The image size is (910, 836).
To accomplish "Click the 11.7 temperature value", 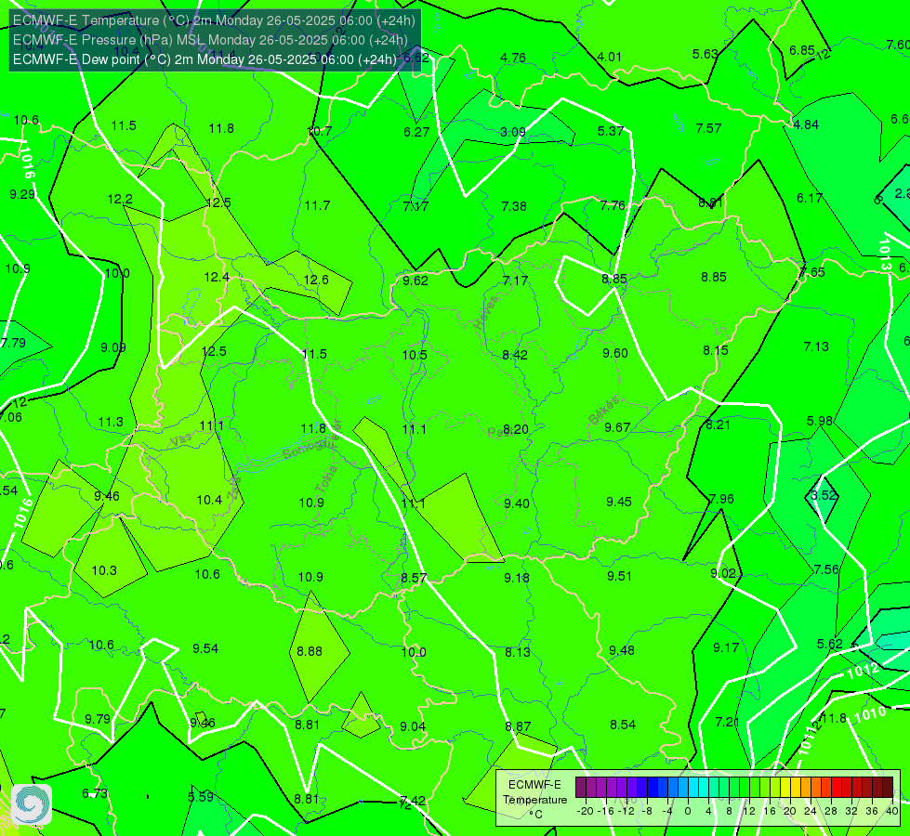I will (318, 205).
